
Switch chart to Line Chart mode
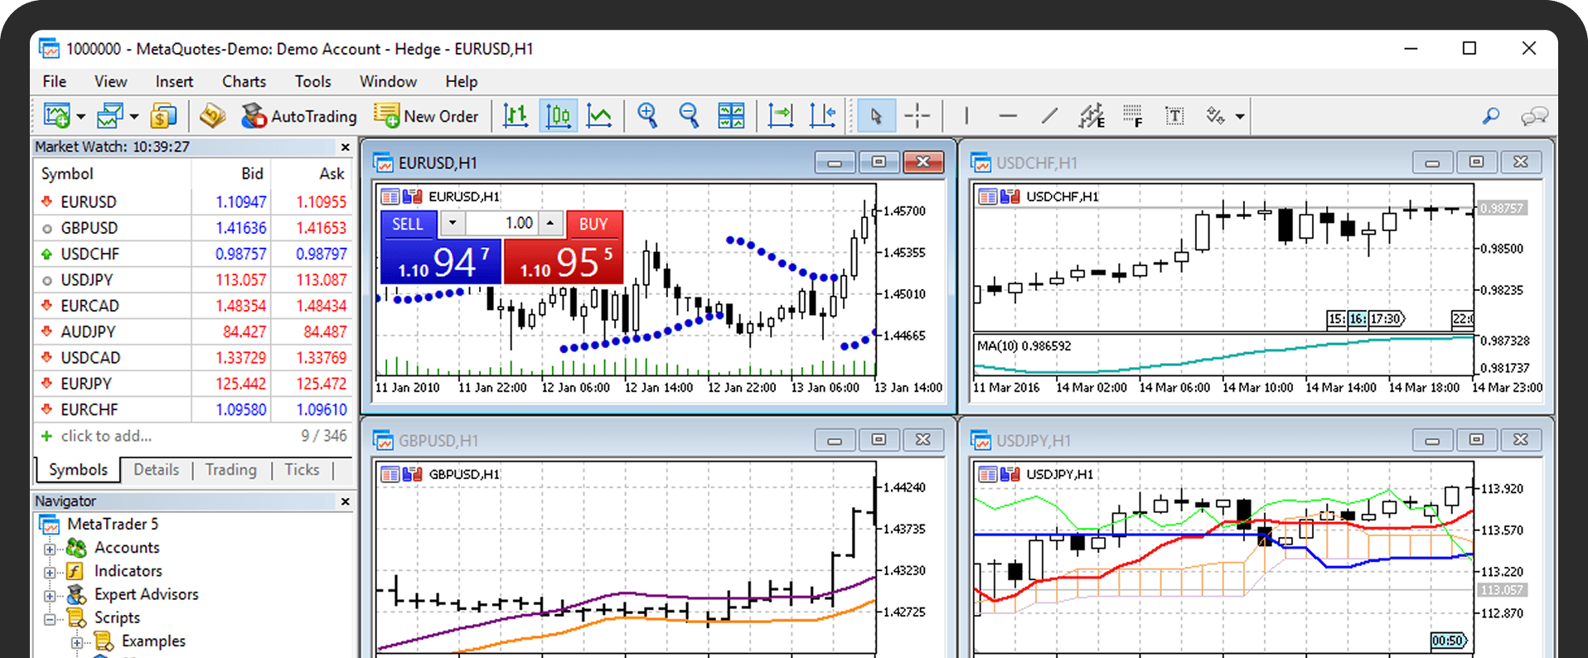click(599, 116)
